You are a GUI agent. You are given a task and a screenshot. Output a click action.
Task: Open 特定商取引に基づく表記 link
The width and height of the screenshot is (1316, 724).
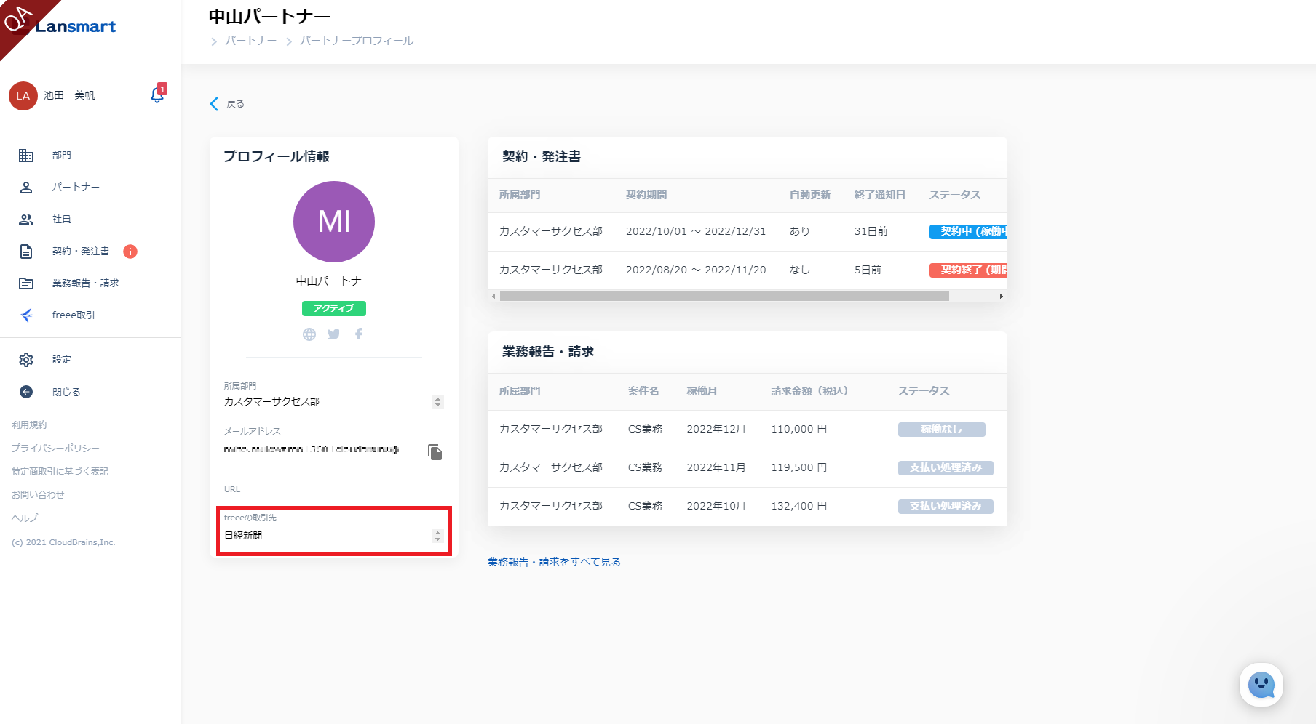tap(60, 472)
